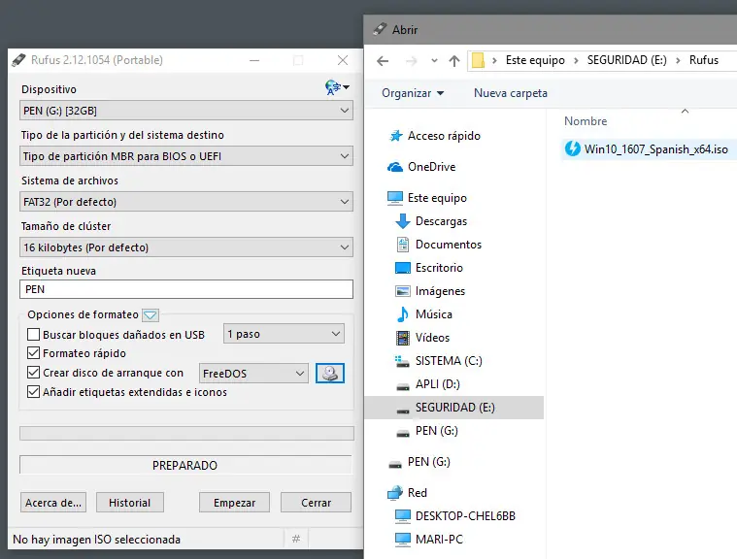737x559 pixels.
Task: Expand breadcrumb chevron after Este equipo
Action: (x=576, y=60)
